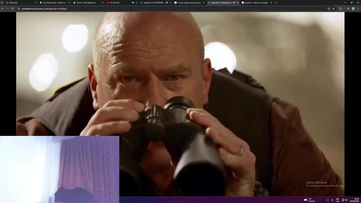This screenshot has width=361, height=203.
Task: Close the Breaking Bad episode tab
Action: [237, 3]
